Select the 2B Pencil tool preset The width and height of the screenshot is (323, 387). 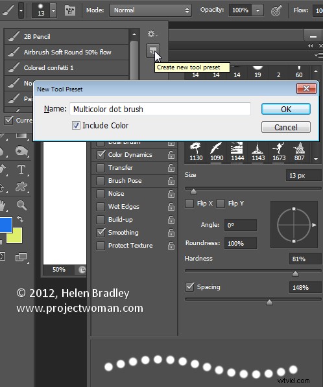(x=66, y=36)
